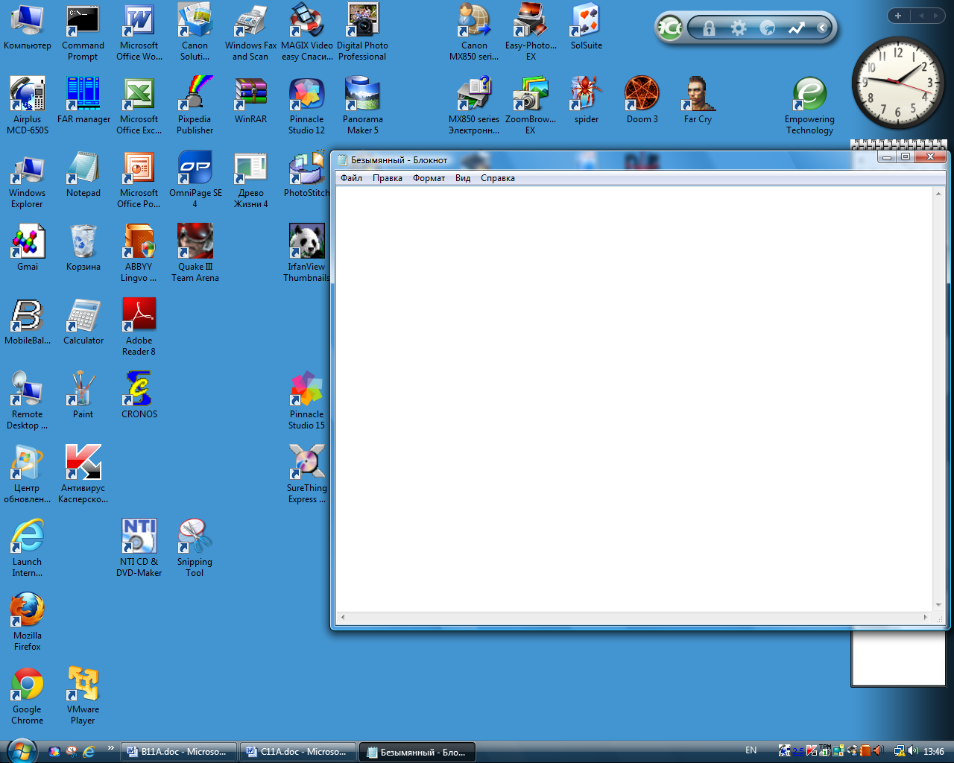954x763 pixels.
Task: Open the Формат menu in Notepad
Action: pos(429,178)
